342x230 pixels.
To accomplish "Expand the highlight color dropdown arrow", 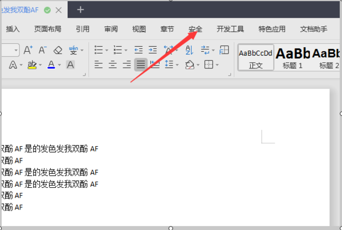I will pyautogui.click(x=40, y=65).
